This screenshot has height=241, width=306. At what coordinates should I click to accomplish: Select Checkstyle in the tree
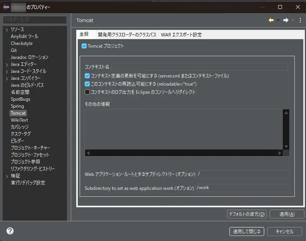pyautogui.click(x=22, y=43)
